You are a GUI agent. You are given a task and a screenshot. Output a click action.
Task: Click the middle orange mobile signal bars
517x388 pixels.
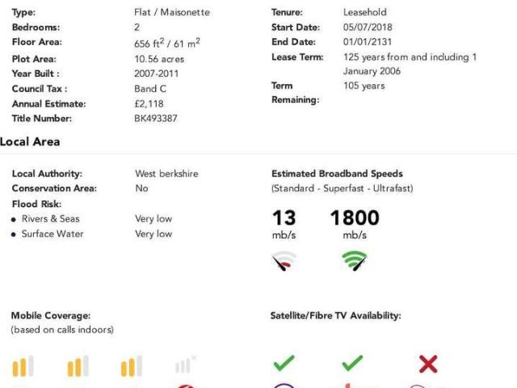pos(78,366)
